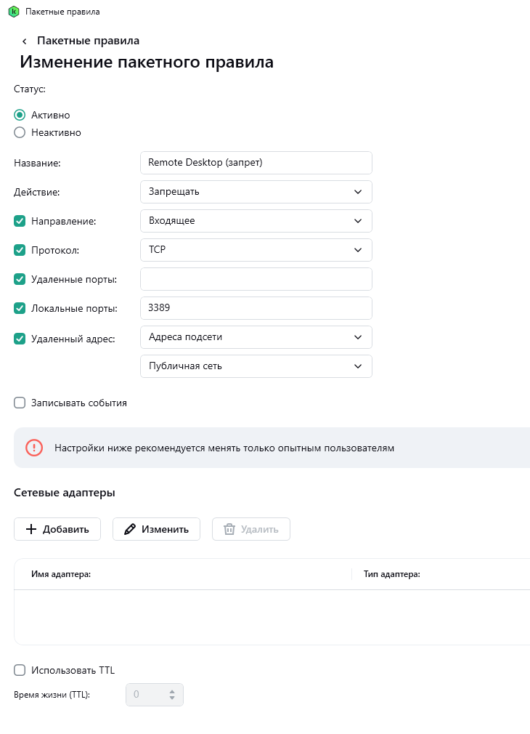The image size is (530, 734).
Task: Click the TTL stepper up arrow
Action: pyautogui.click(x=172, y=691)
